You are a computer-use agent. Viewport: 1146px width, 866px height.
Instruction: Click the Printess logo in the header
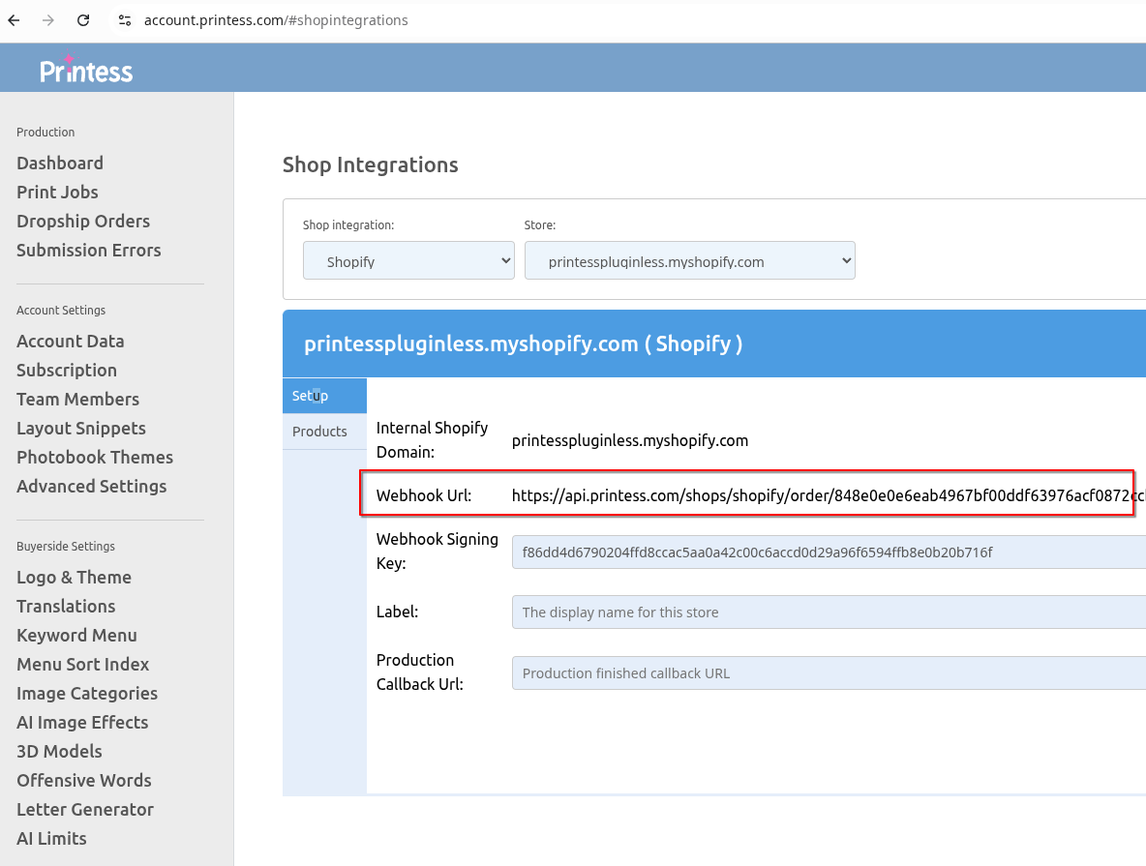86,68
